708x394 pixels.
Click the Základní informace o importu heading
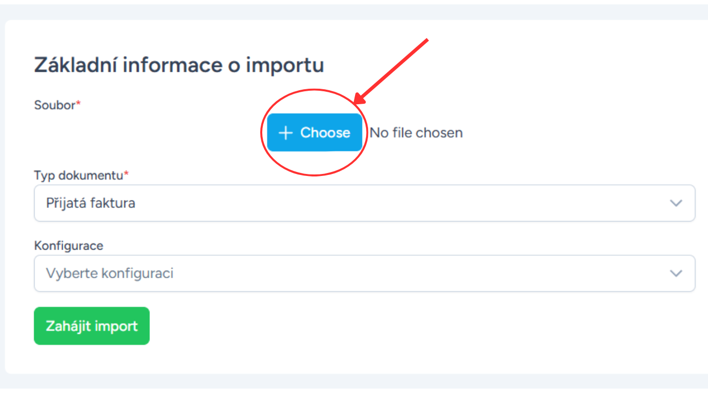pos(179,66)
